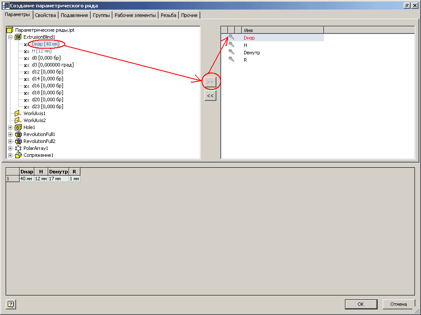Expand the Hole1 node
The height and width of the screenshot is (315, 421).
click(x=10, y=128)
